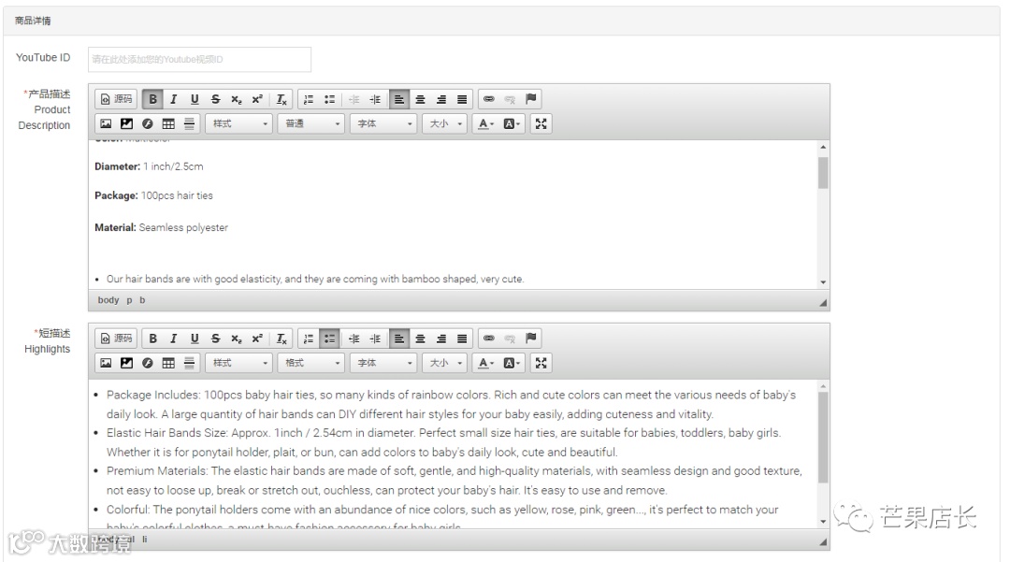The image size is (1010, 562).
Task: Decrease indent in Highlights editor
Action: pyautogui.click(x=354, y=339)
